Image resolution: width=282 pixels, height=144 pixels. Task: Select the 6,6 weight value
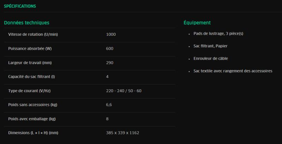[x=109, y=105]
